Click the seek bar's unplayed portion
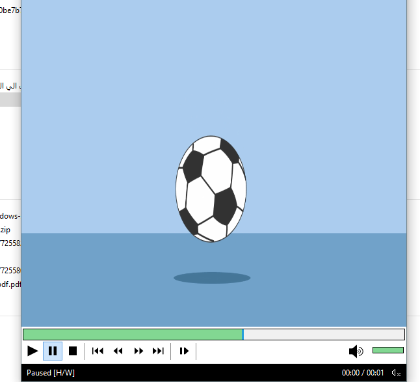 [x=324, y=334]
